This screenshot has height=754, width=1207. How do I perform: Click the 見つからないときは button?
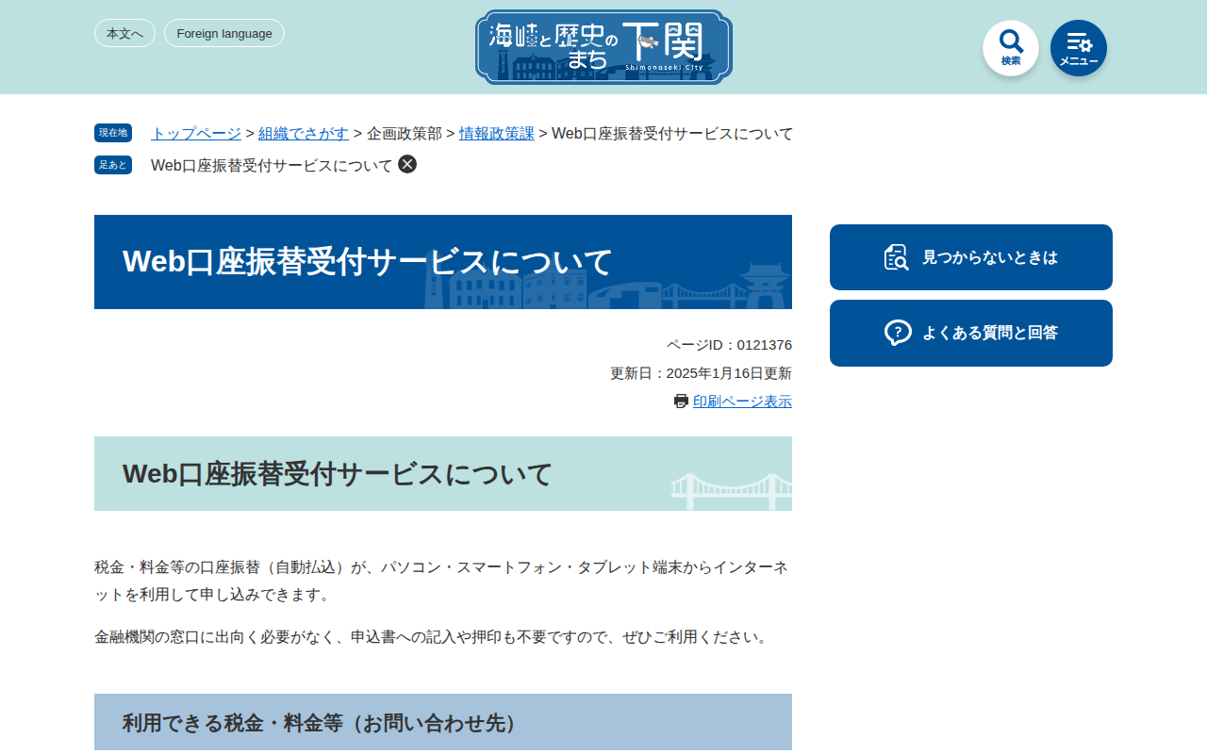click(971, 257)
